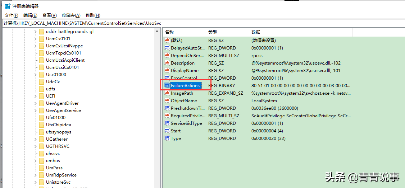Click the registry path address bar

(202, 23)
